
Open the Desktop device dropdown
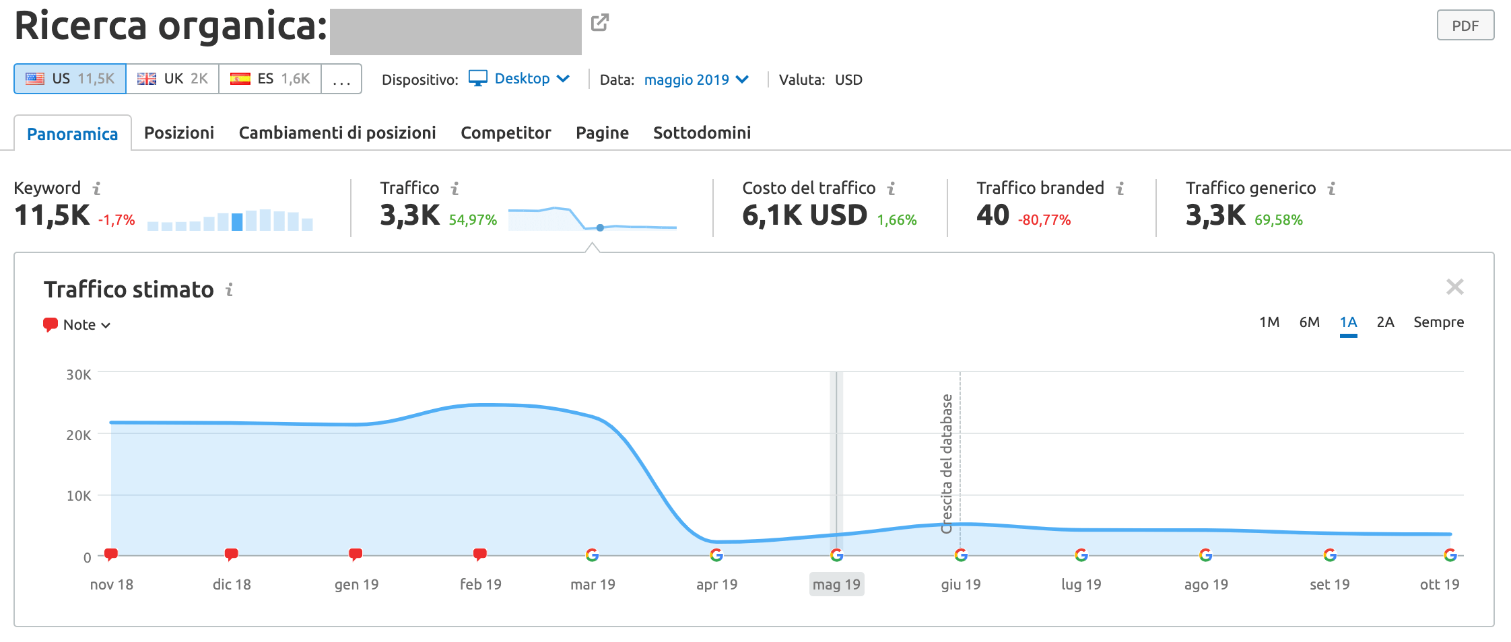pyautogui.click(x=532, y=79)
